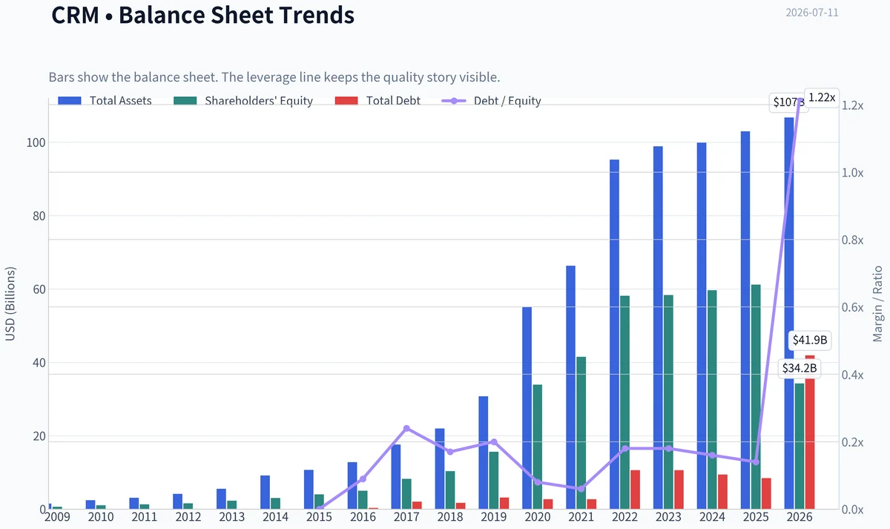Click the 2019 Total Assets bar
Image resolution: width=890 pixels, height=529 pixels.
(484, 453)
